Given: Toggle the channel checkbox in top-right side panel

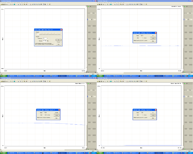Looking at the screenshot, I should click(188, 20).
